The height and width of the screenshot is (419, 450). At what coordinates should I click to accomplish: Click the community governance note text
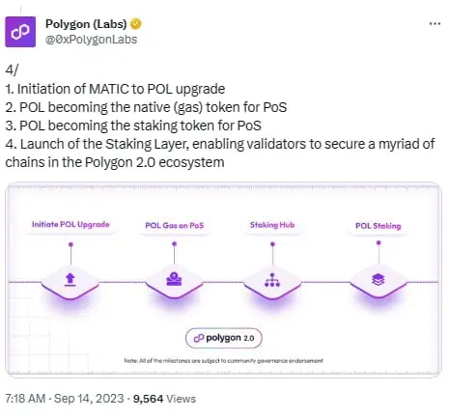223,361
